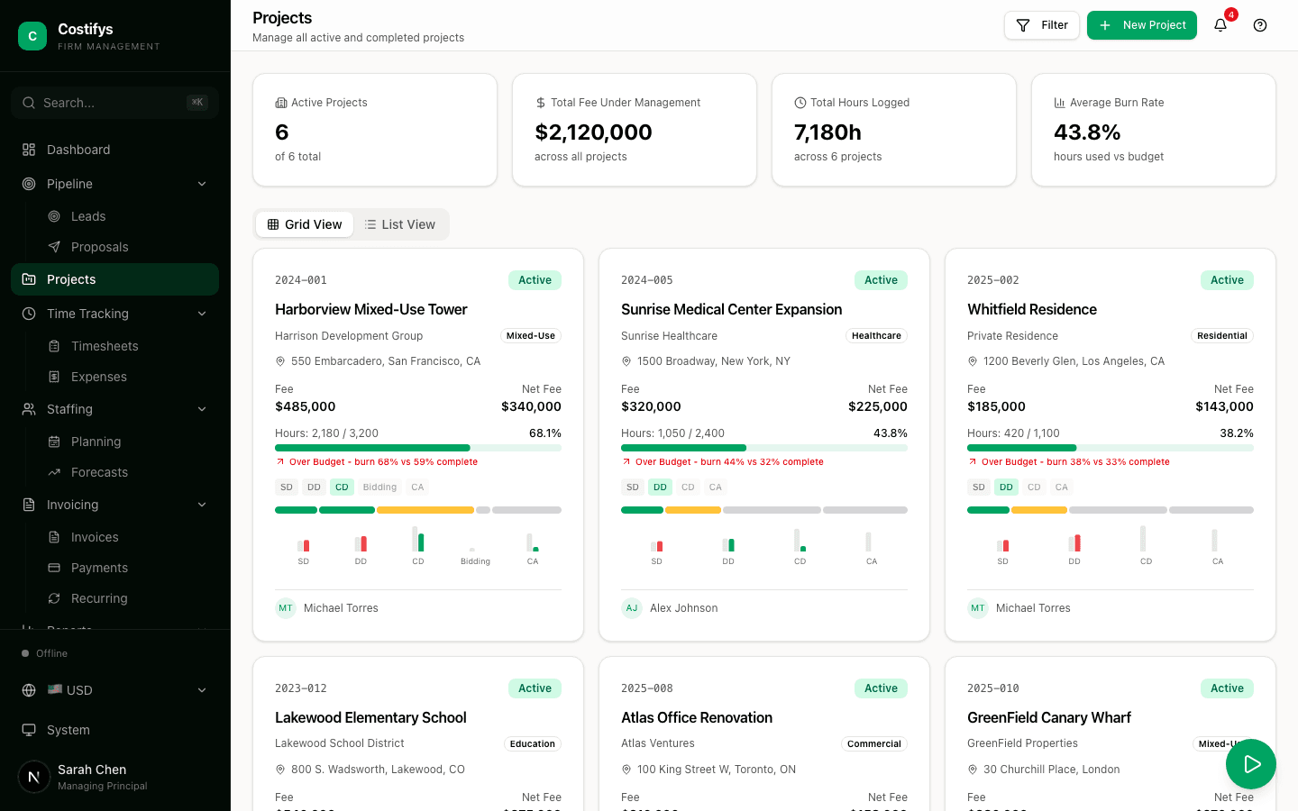Open the Filter options

coord(1042,25)
